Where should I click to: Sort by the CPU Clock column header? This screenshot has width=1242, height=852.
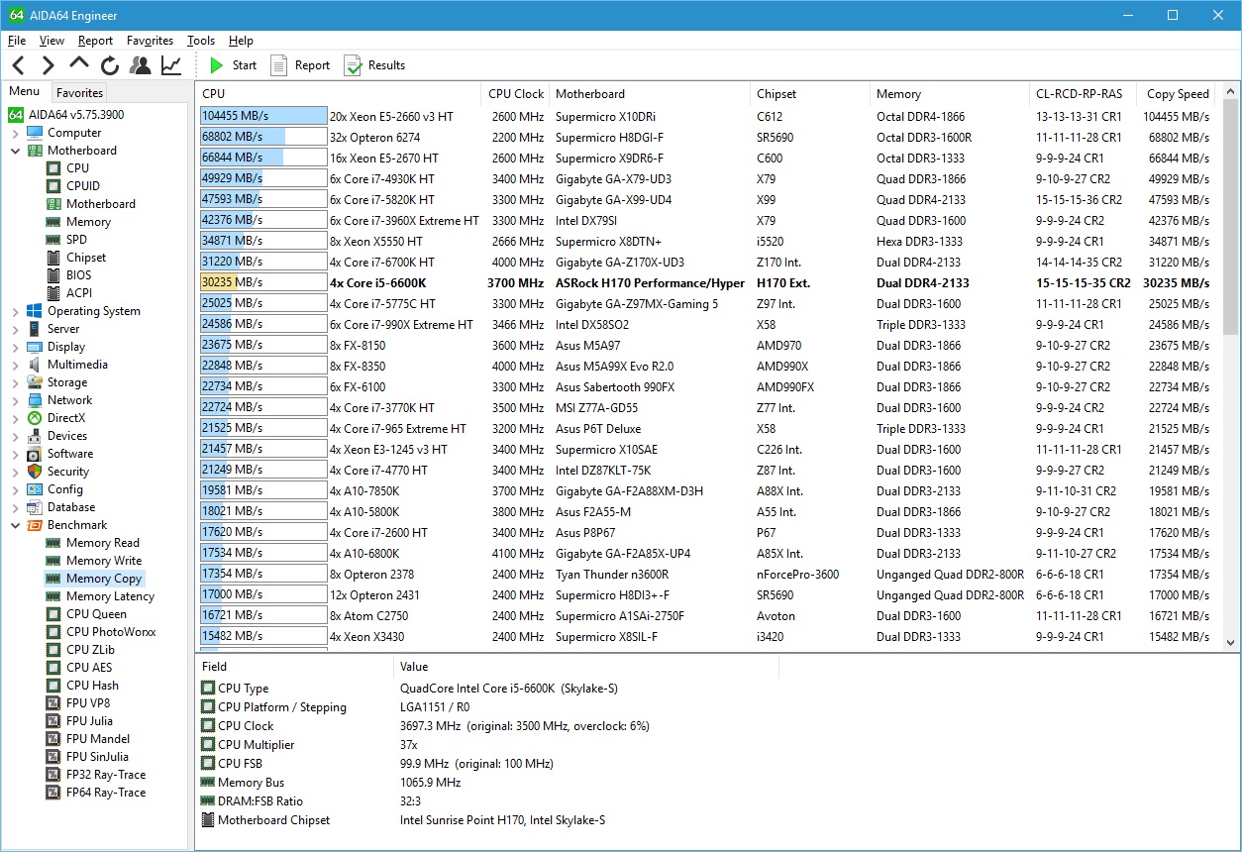tap(515, 94)
